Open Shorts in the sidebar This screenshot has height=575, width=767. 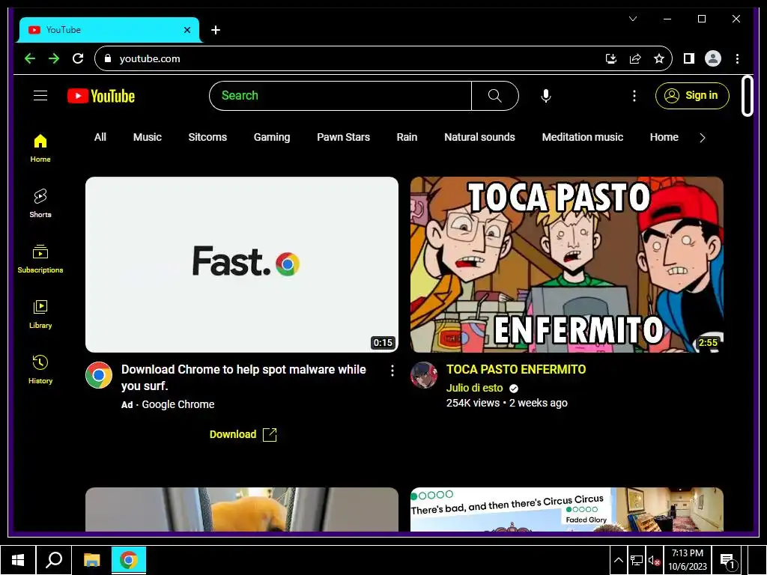(40, 204)
